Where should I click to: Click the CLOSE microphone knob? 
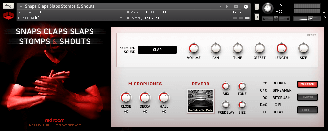point(126,98)
